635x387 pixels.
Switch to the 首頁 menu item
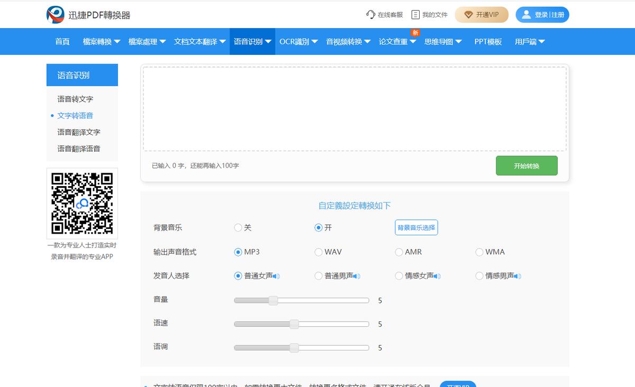61,41
